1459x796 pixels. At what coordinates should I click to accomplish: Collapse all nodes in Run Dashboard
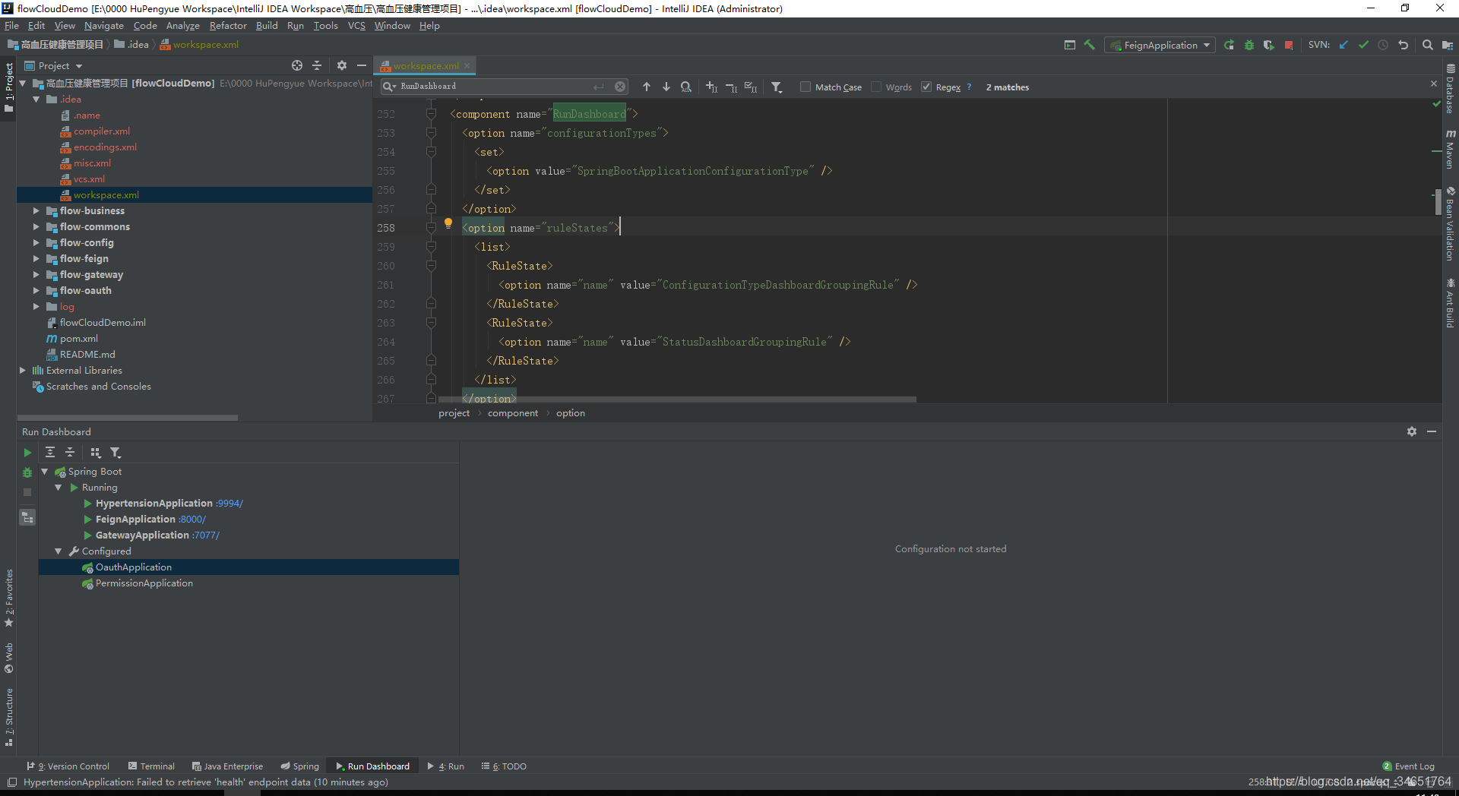[x=70, y=452]
